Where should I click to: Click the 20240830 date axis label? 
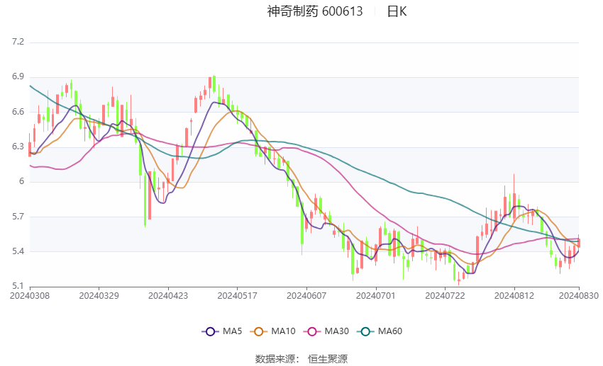click(x=579, y=296)
